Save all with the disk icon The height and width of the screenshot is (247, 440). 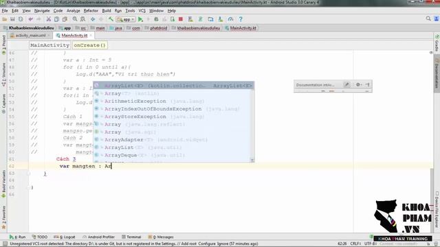[x=12, y=19]
